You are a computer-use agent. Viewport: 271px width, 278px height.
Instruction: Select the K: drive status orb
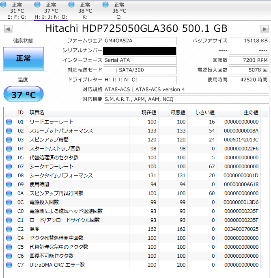pyautogui.click(x=72, y=5)
